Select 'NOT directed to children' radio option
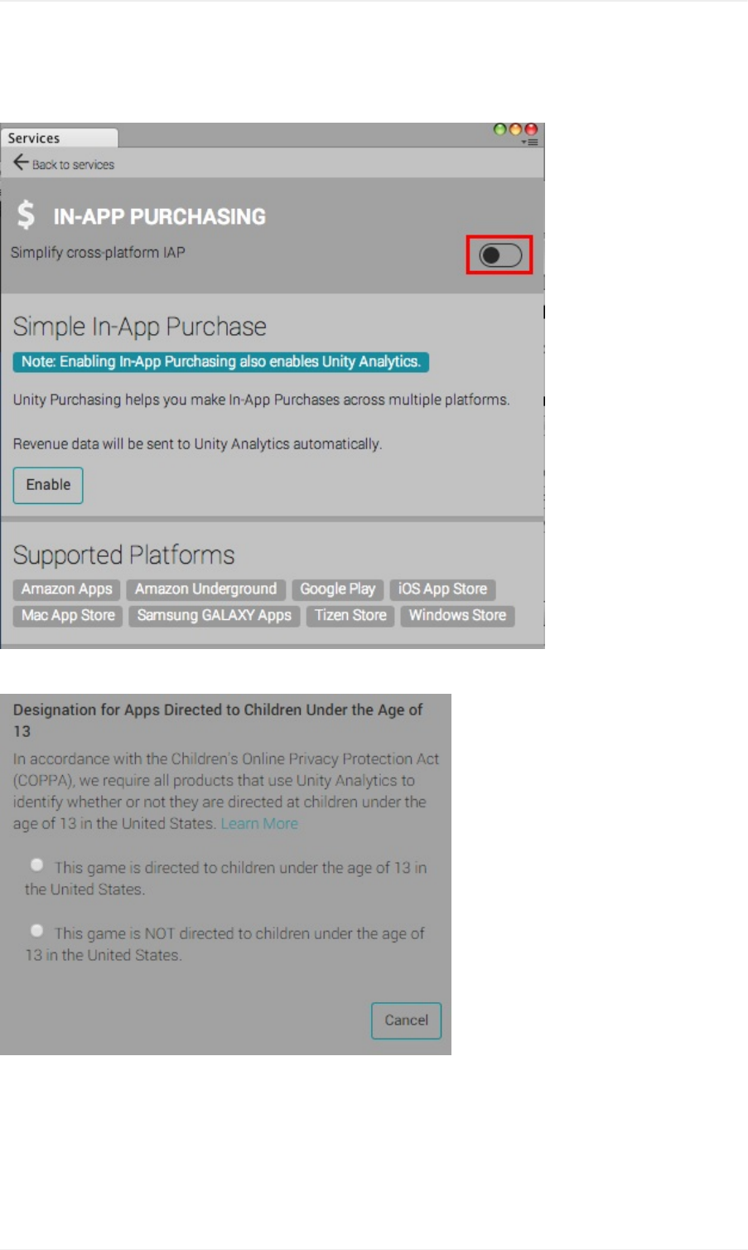 [x=36, y=931]
